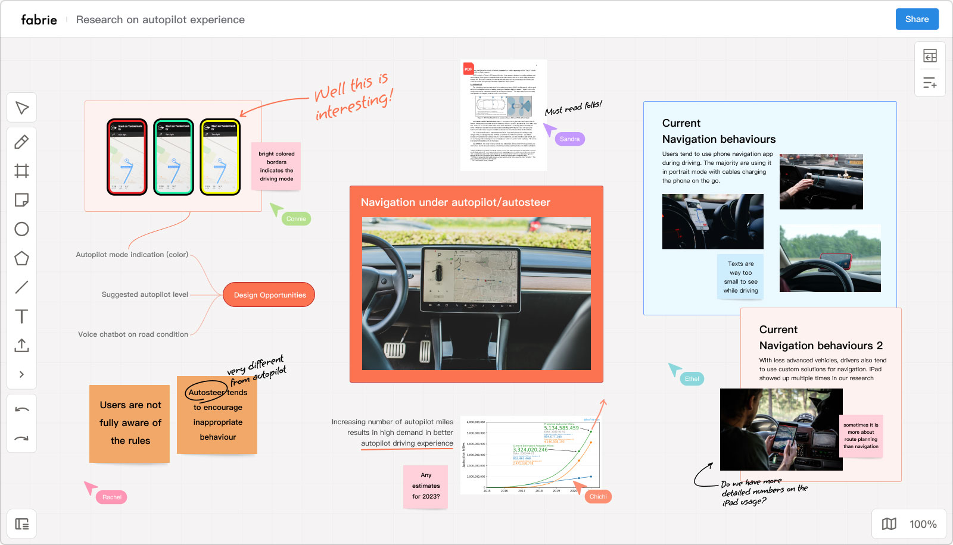Click the Design Opportunities node
The image size is (953, 545).
tap(269, 295)
